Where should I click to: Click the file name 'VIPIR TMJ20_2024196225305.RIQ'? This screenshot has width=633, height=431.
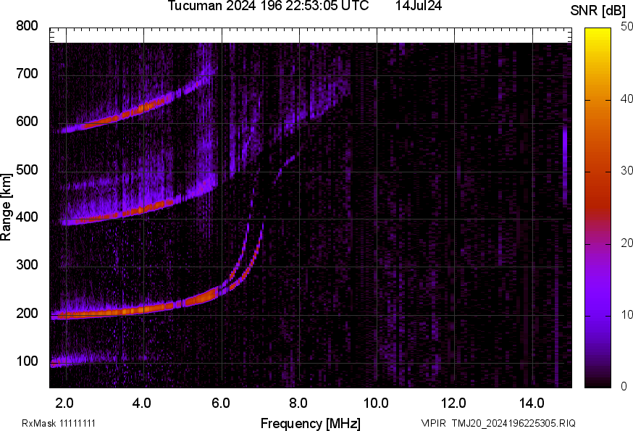coord(498,423)
